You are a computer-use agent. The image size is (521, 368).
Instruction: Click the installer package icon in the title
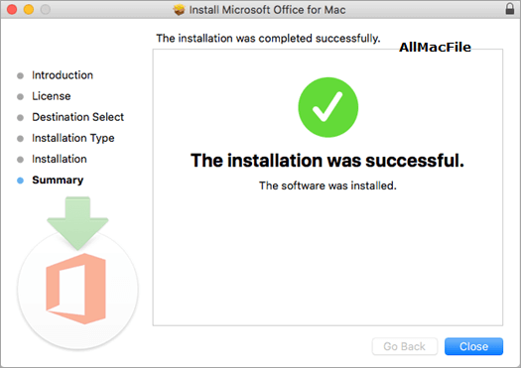coord(179,10)
